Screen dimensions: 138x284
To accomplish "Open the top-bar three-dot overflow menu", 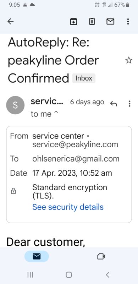I will click(x=128, y=22).
